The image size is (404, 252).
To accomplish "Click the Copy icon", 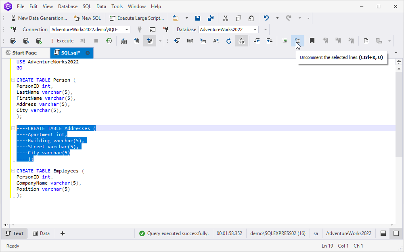I will 239,18.
